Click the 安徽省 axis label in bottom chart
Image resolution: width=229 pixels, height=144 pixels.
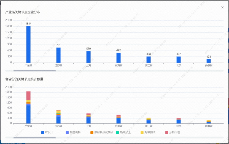pos(209,126)
